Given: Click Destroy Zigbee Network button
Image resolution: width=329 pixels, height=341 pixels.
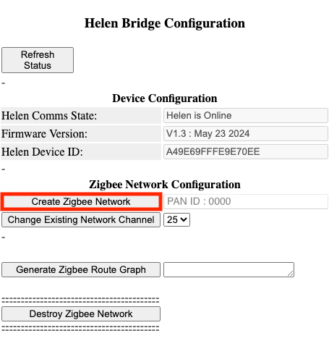Looking at the screenshot, I should pyautogui.click(x=81, y=314).
